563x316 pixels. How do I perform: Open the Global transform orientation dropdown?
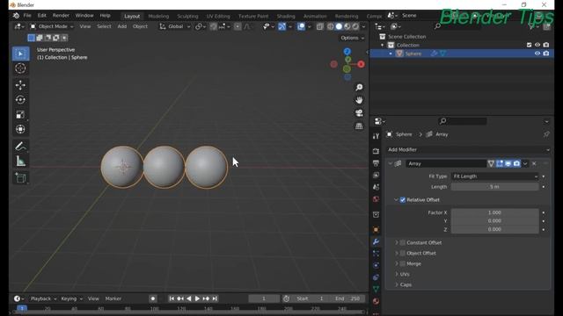coord(175,26)
